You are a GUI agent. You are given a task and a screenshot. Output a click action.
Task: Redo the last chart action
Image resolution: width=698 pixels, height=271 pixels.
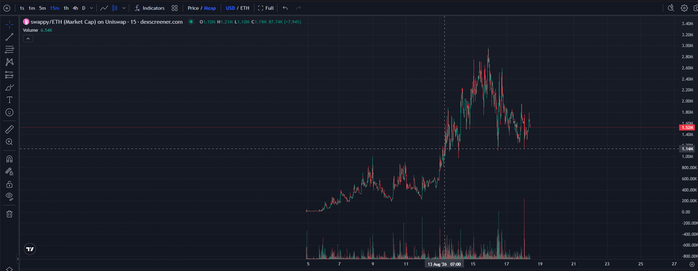click(x=298, y=8)
